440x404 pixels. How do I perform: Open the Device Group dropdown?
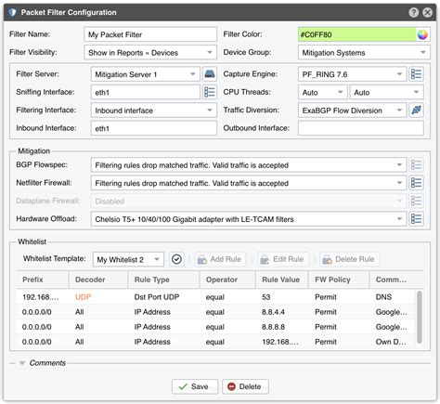coord(364,53)
